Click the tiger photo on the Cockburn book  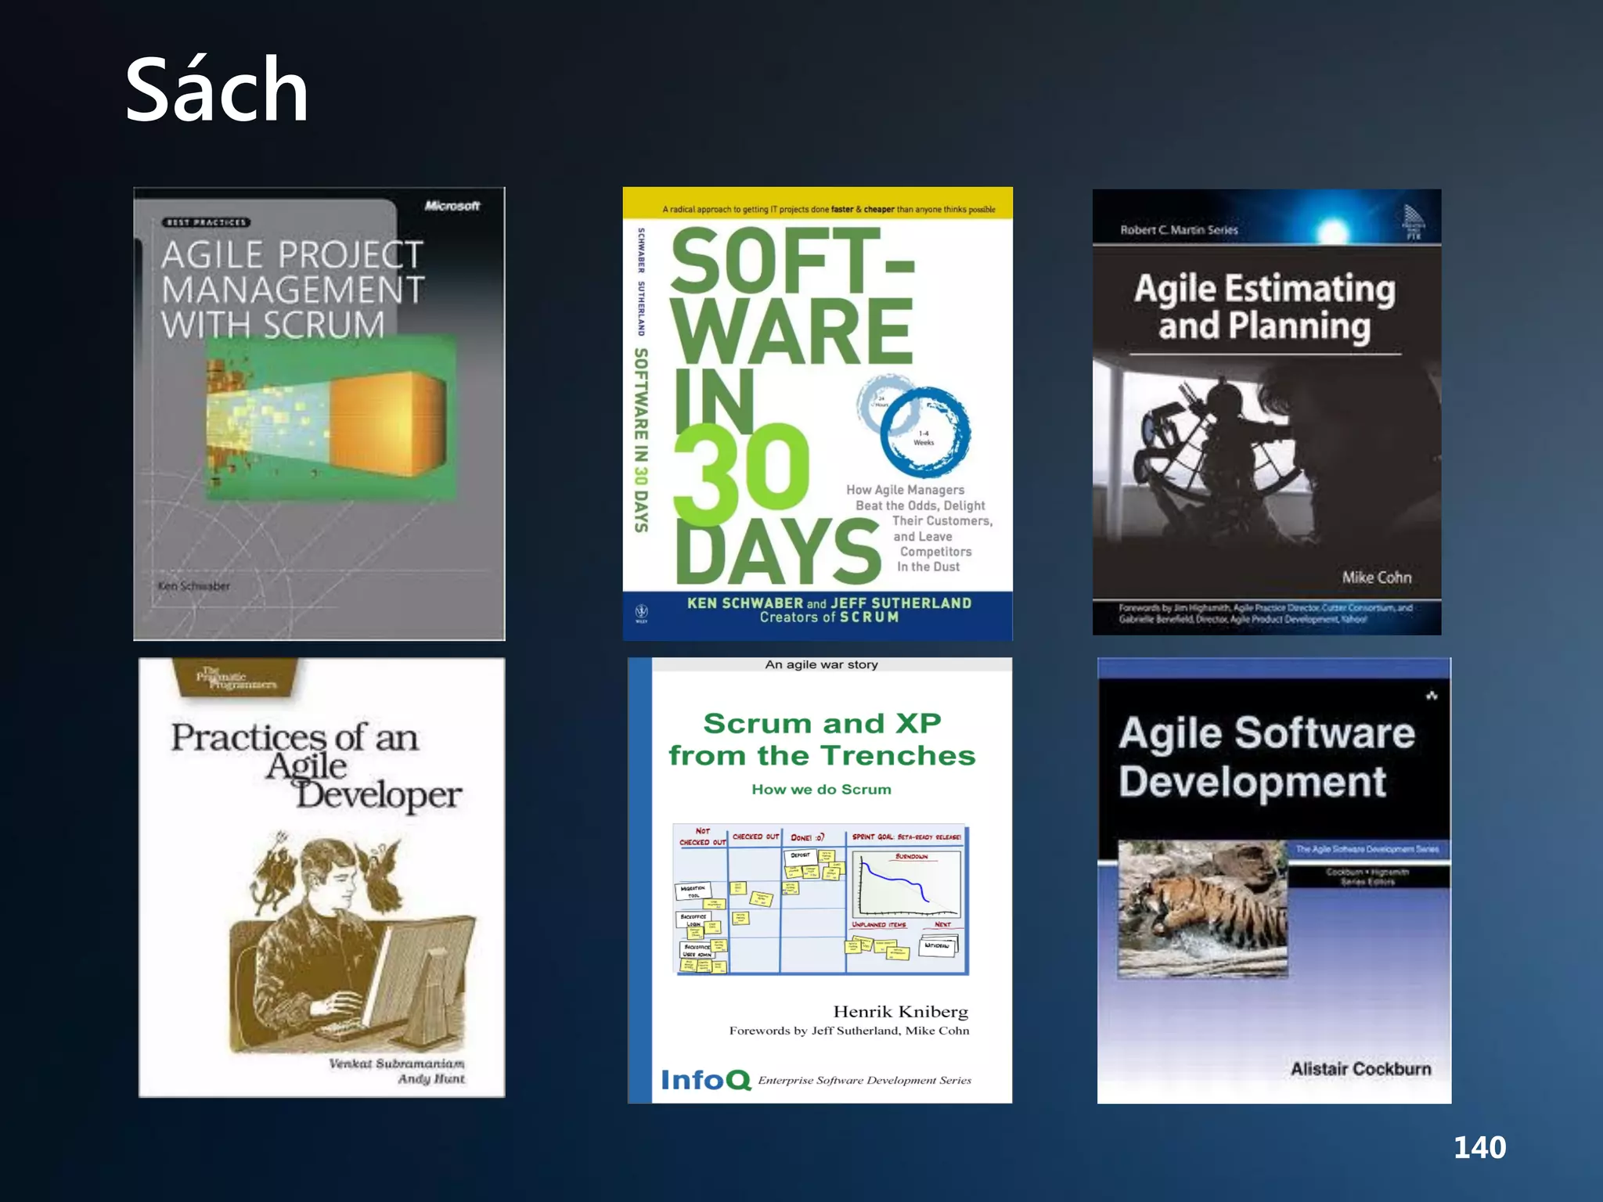click(x=1202, y=909)
